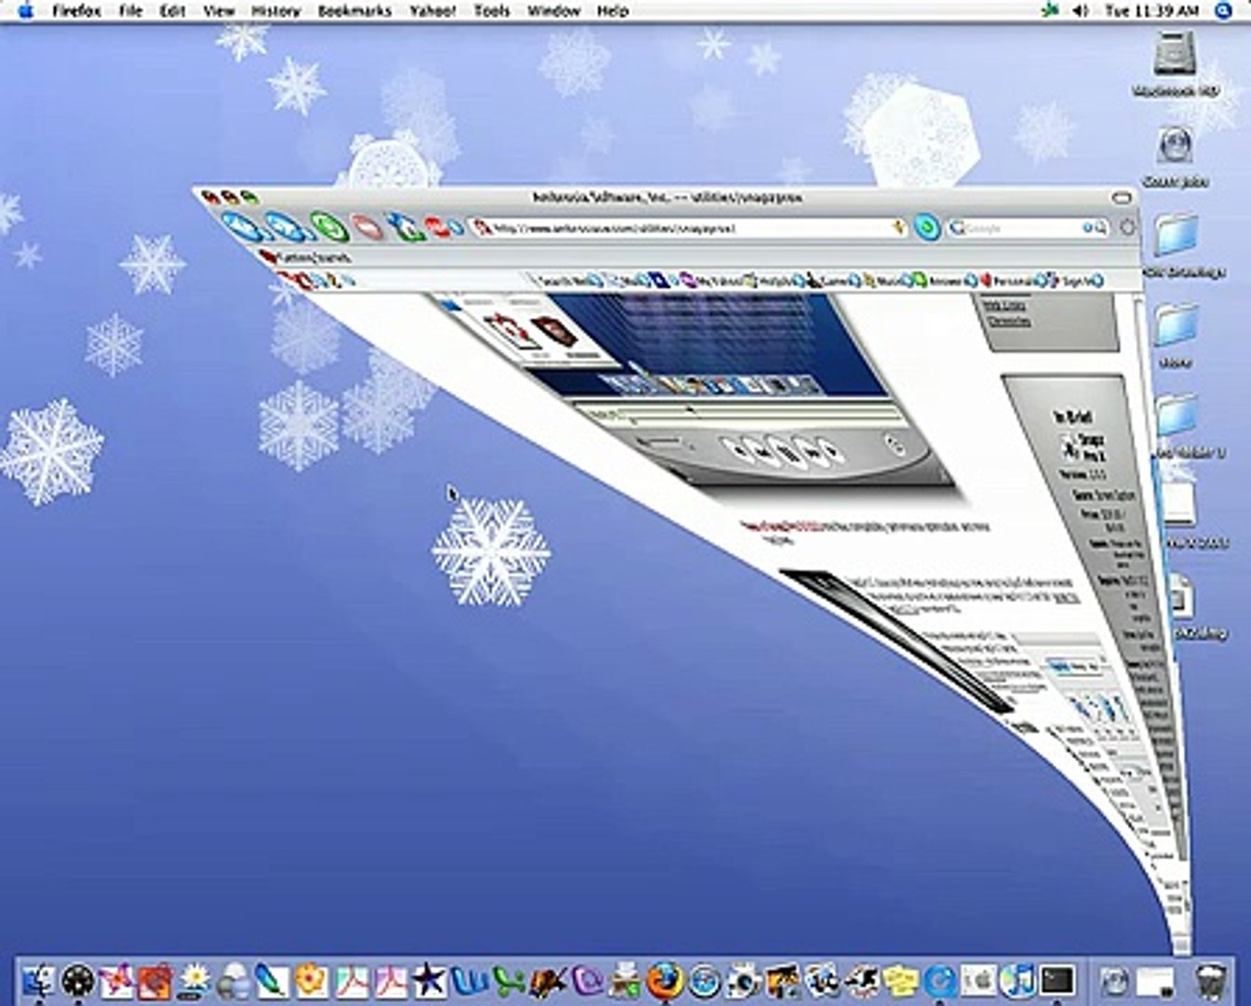Launch Safari compass icon in Dock
Image resolution: width=1251 pixels, height=1006 pixels.
click(x=706, y=981)
